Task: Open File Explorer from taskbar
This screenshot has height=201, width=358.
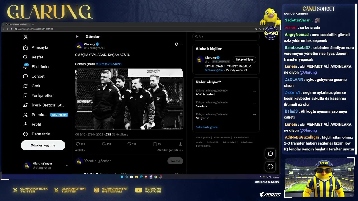Action: coord(136,177)
